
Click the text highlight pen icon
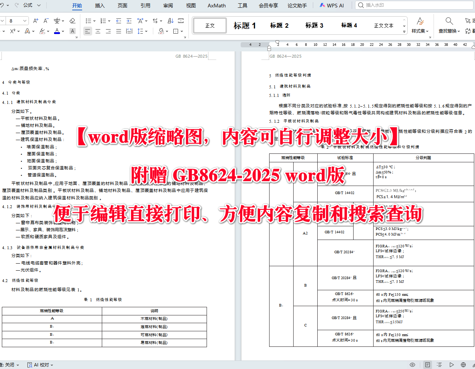[x=42, y=31]
